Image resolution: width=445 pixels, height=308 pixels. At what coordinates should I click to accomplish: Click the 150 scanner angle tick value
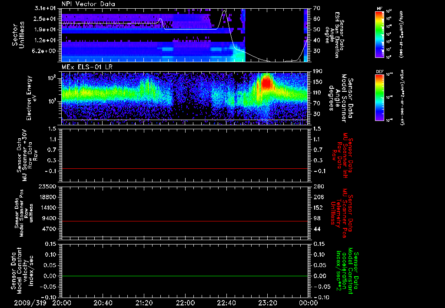pyautogui.click(x=319, y=82)
